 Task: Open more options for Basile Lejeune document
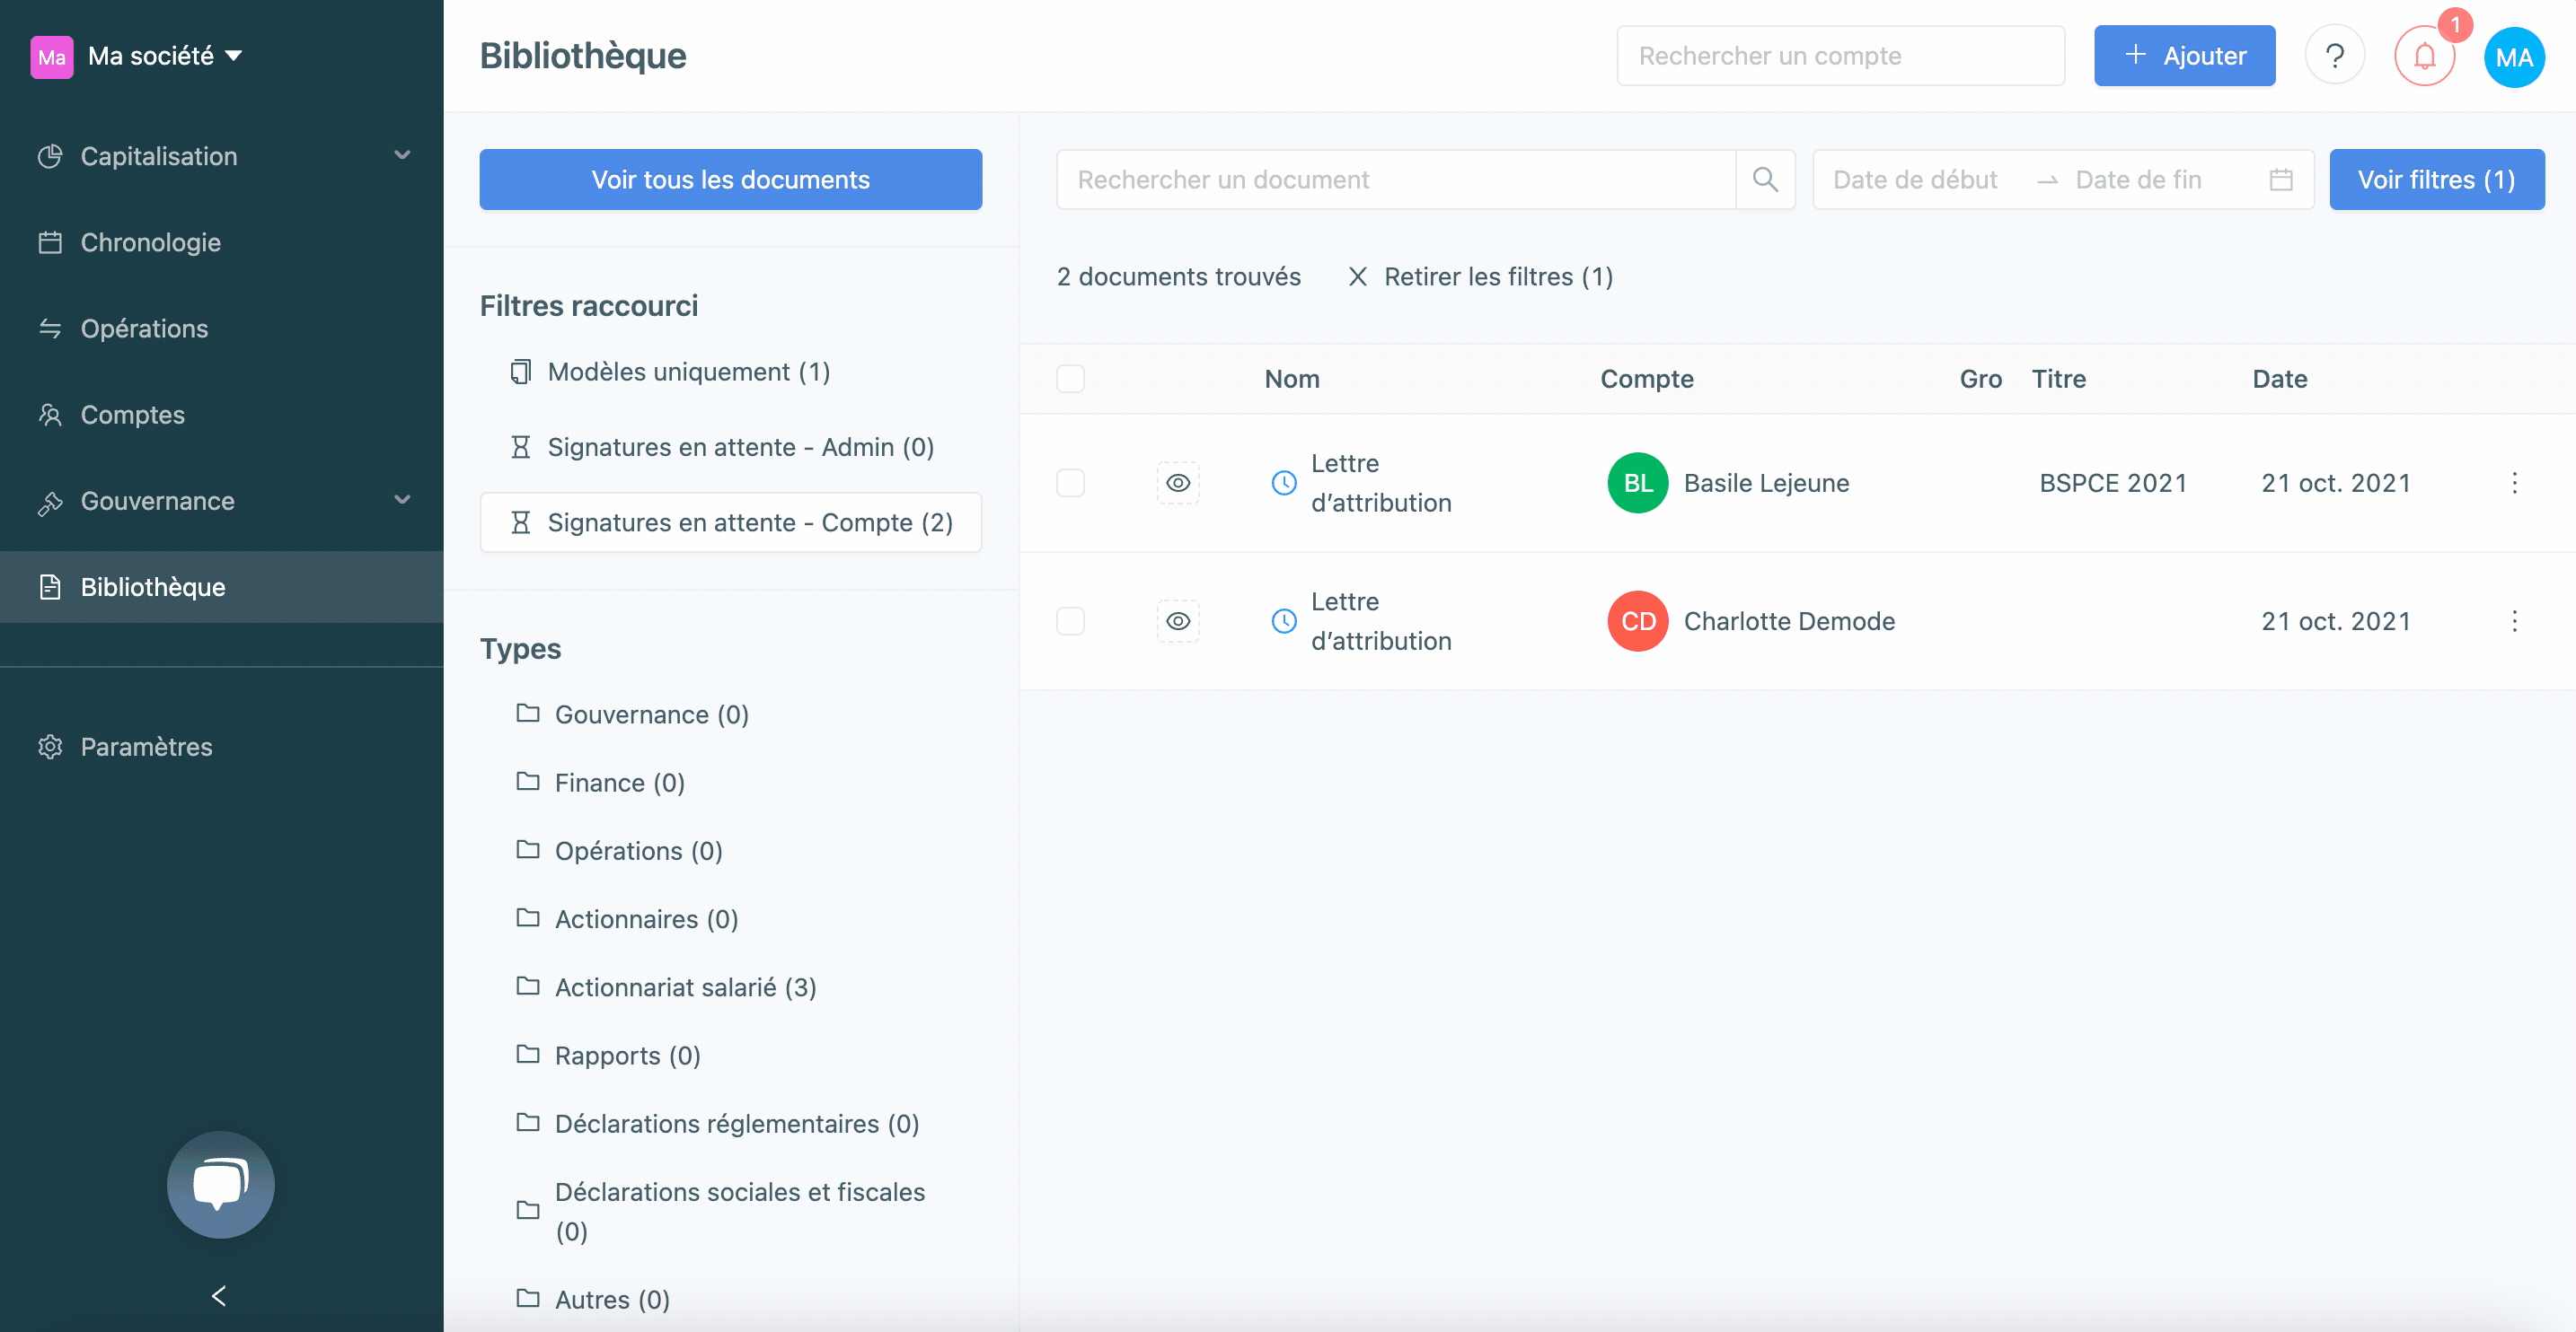pos(2514,484)
